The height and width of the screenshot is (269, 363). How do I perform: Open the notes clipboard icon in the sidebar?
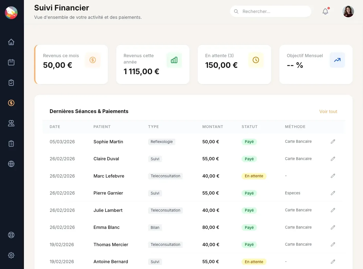click(11, 144)
